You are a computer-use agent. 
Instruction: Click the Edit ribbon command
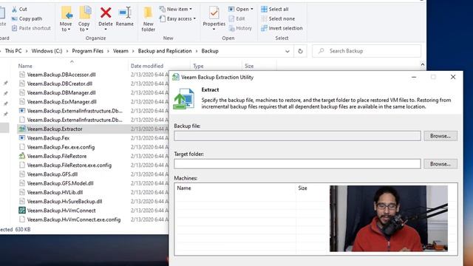pos(236,18)
